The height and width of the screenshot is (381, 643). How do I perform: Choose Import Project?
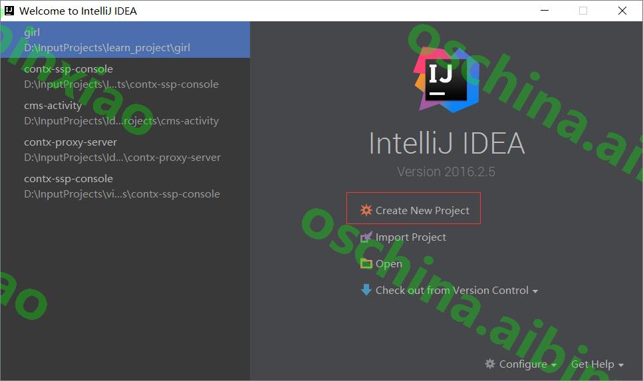pos(410,237)
